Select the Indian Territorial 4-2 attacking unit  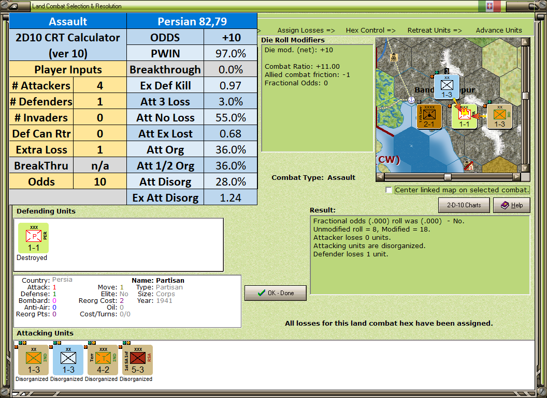pyautogui.click(x=103, y=360)
